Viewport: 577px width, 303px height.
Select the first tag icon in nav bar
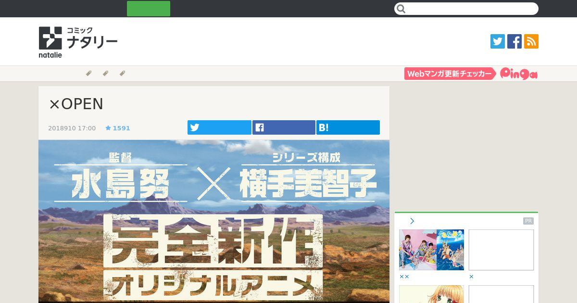(88, 74)
